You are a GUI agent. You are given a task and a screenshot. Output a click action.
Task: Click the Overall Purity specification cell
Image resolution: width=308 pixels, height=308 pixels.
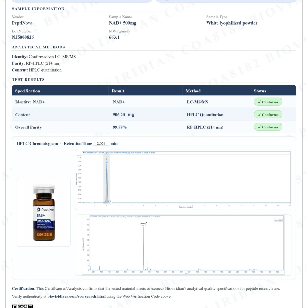(x=29, y=127)
